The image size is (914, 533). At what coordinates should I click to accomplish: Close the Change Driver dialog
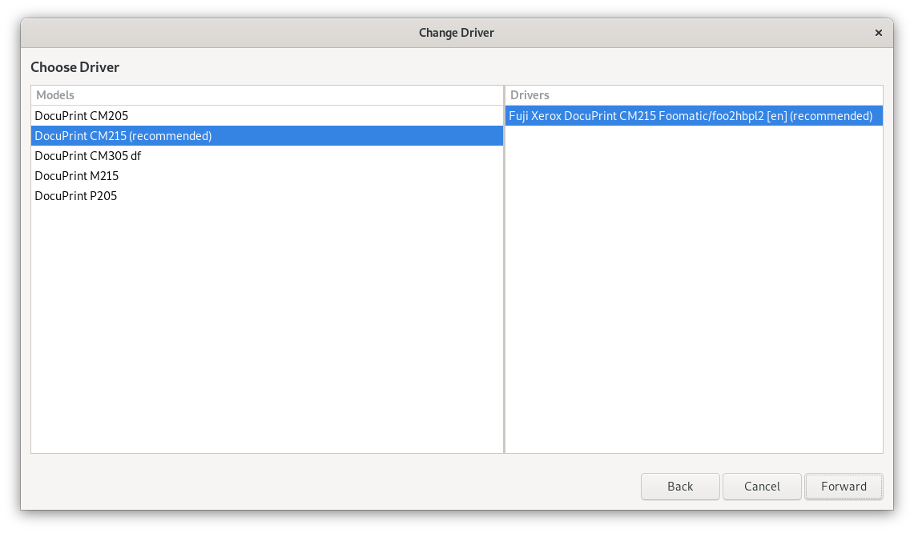coord(879,33)
